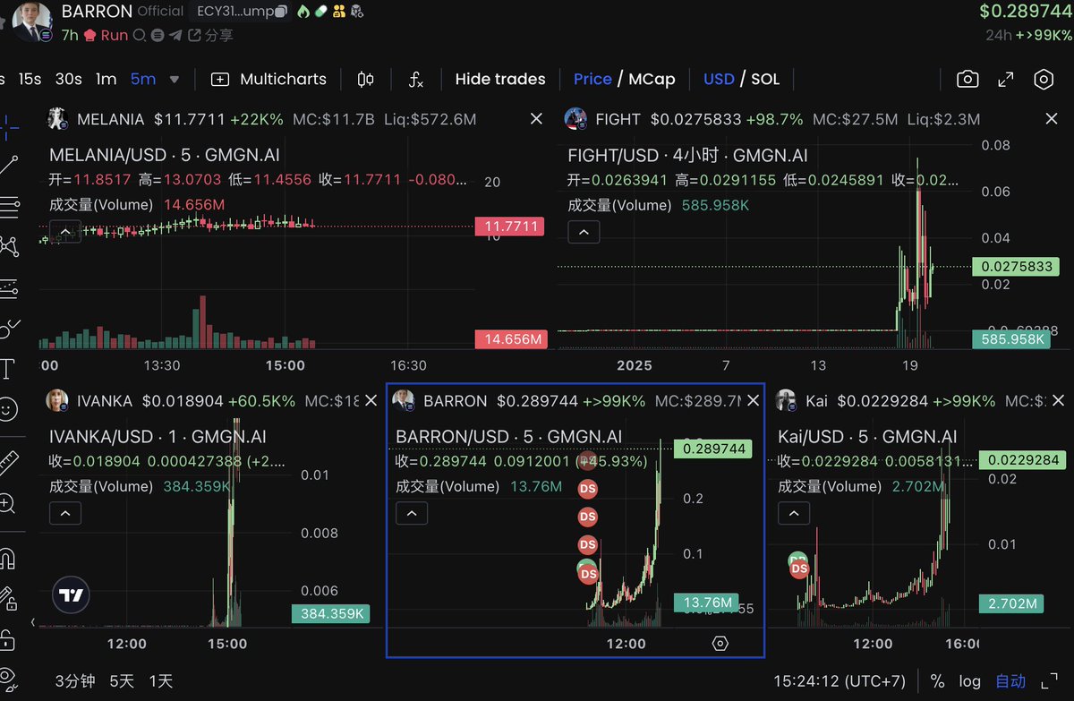Open the TradingView logo

coord(71,595)
